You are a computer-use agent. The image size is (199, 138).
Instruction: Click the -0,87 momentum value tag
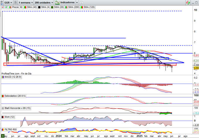pos(196,125)
